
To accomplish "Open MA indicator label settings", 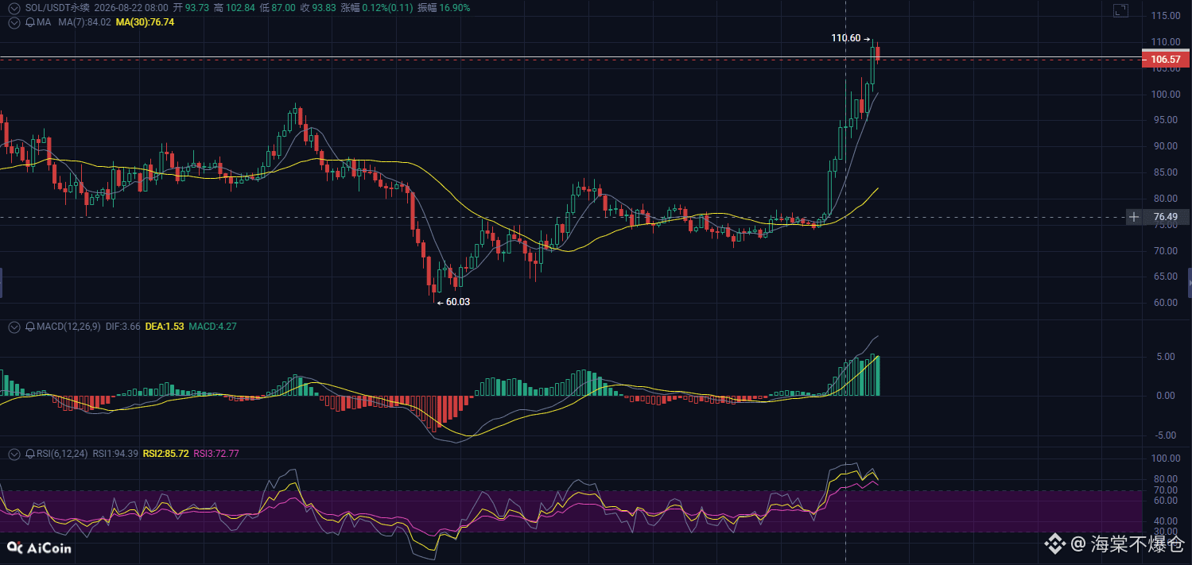I will click(44, 22).
